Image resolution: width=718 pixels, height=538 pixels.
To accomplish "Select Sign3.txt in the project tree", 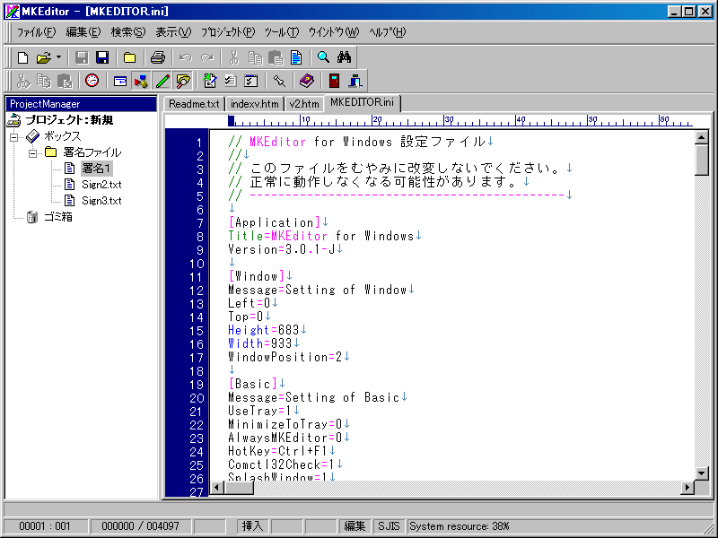I will [101, 200].
